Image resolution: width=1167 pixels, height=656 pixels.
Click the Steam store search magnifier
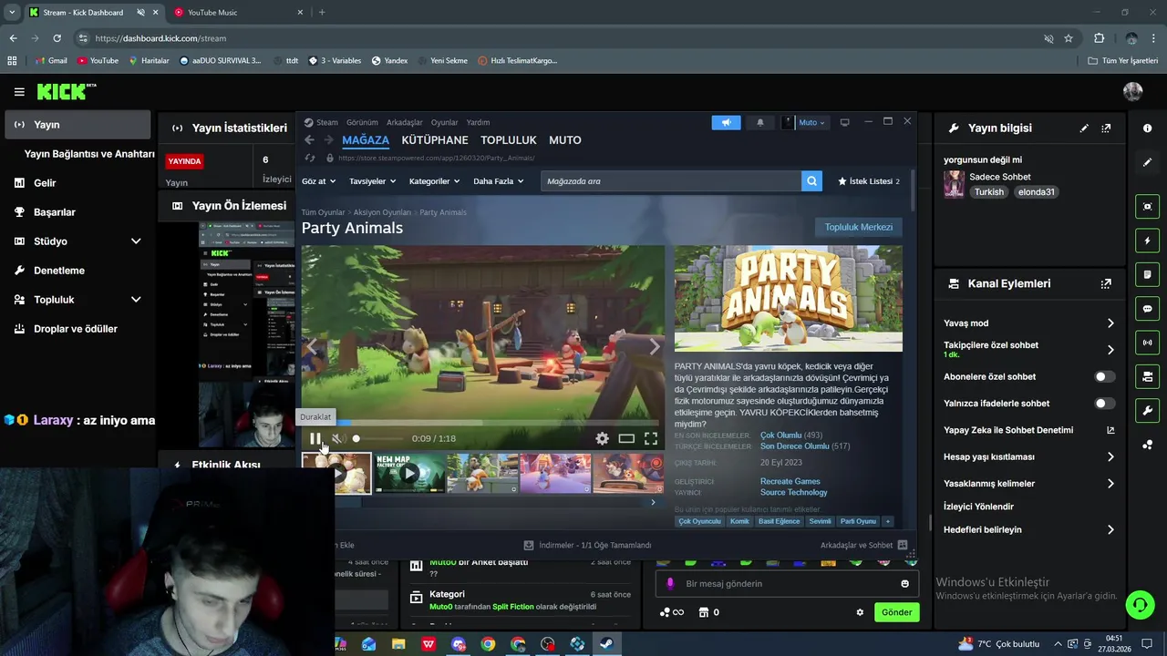(x=811, y=181)
